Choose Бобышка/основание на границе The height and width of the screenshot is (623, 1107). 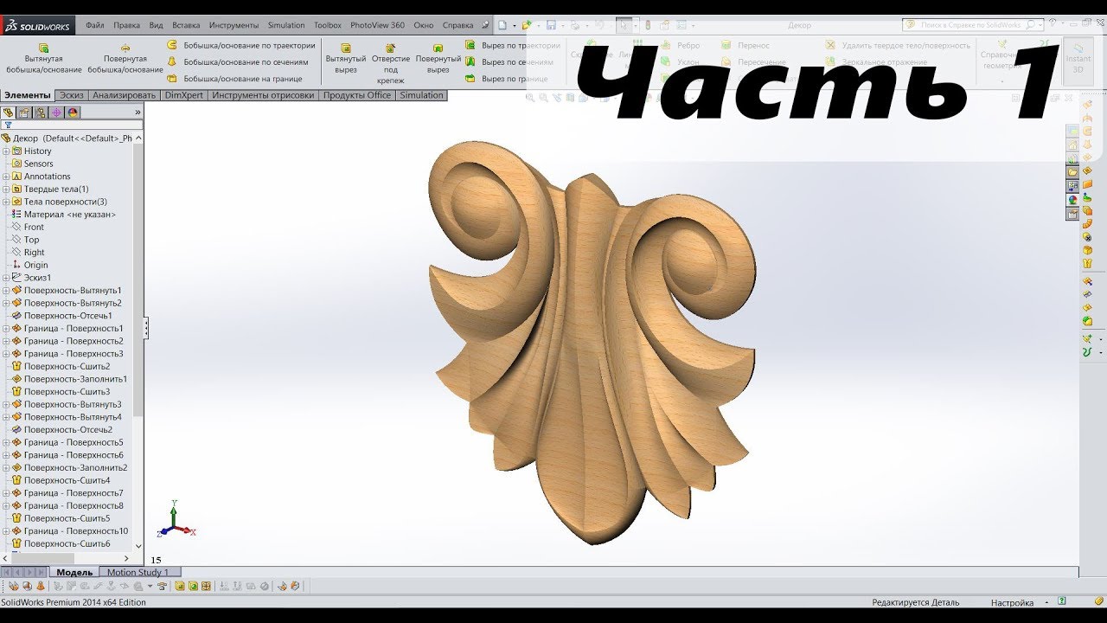[x=234, y=79]
